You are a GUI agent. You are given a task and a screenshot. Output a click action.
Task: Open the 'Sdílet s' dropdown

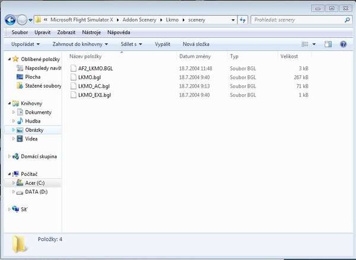pyautogui.click(x=131, y=44)
